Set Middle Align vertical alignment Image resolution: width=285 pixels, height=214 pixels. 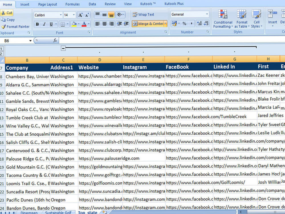pos(104,15)
